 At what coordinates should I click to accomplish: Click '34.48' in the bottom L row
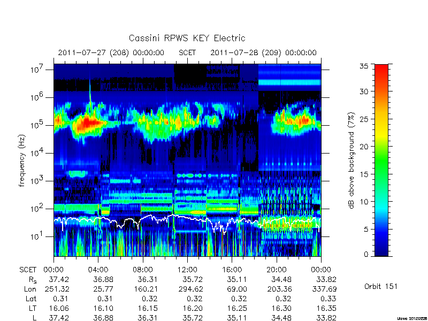coord(281,318)
